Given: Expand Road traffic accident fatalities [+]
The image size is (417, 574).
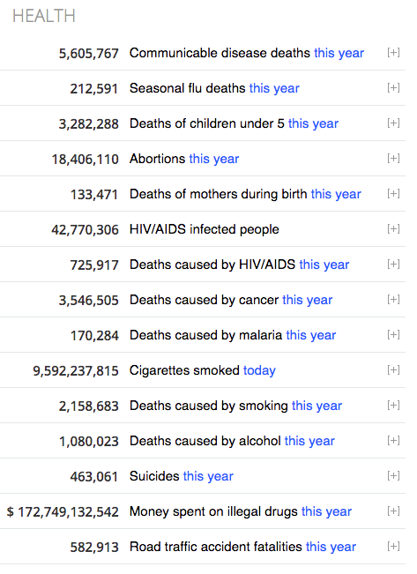Looking at the screenshot, I should click(393, 547).
